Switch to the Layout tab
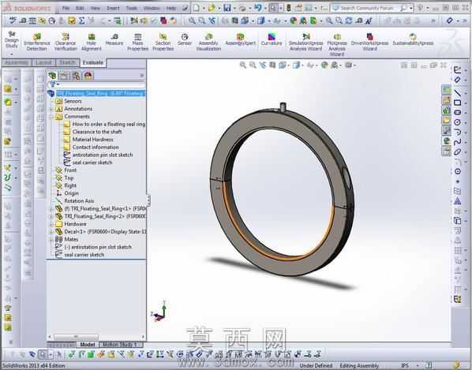The image size is (472, 370). (x=43, y=62)
